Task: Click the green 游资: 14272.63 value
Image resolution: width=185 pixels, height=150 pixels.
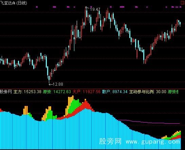Action: coord(57,91)
